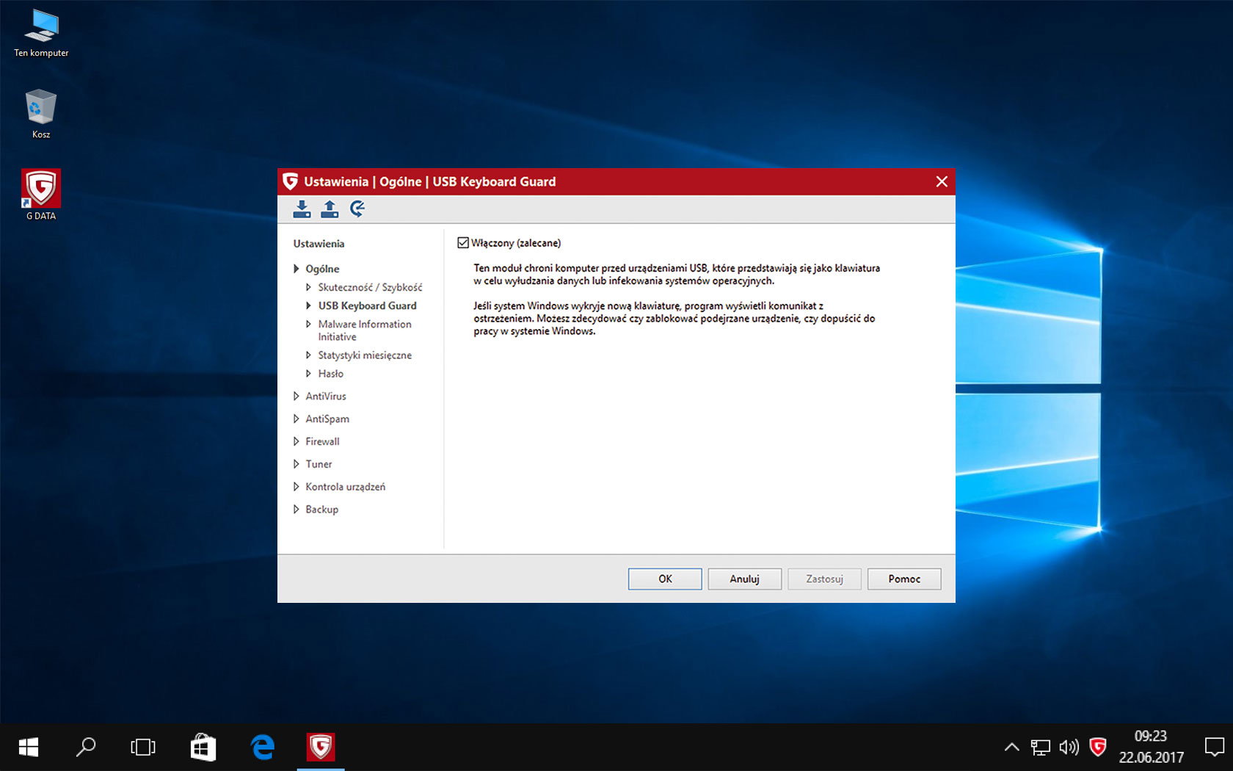Screen dimensions: 1233x771
Task: Click the G DATA shield in title bar
Action: click(x=291, y=181)
